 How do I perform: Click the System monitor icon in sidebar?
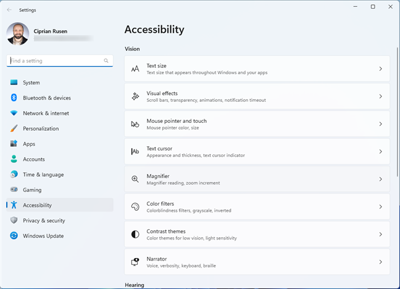[14, 82]
